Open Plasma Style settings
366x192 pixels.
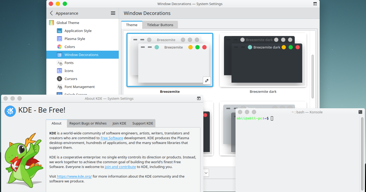[x=83, y=39]
